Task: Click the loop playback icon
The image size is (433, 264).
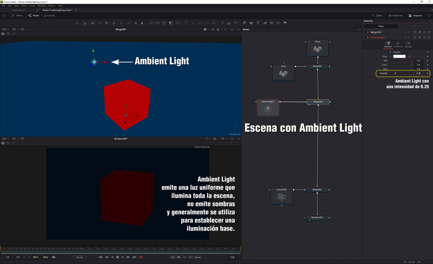Action: pos(141,257)
